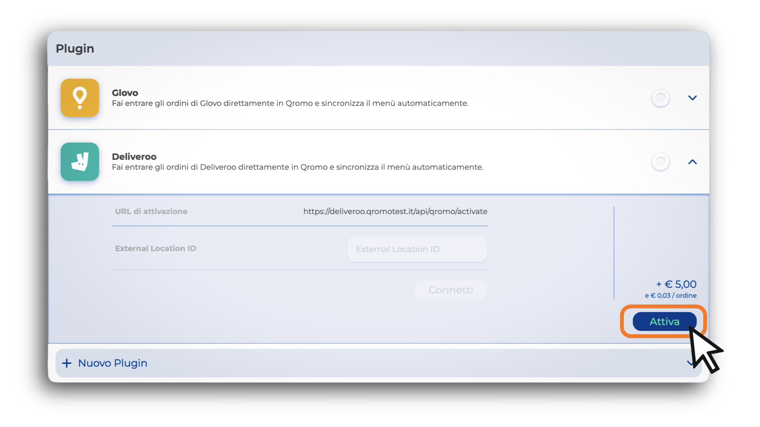760x427 pixels.
Task: Click the teal Deliveroo plugin logo
Action: (80, 162)
